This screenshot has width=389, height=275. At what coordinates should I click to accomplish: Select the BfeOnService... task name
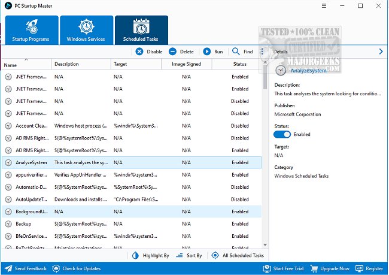pyautogui.click(x=31, y=236)
